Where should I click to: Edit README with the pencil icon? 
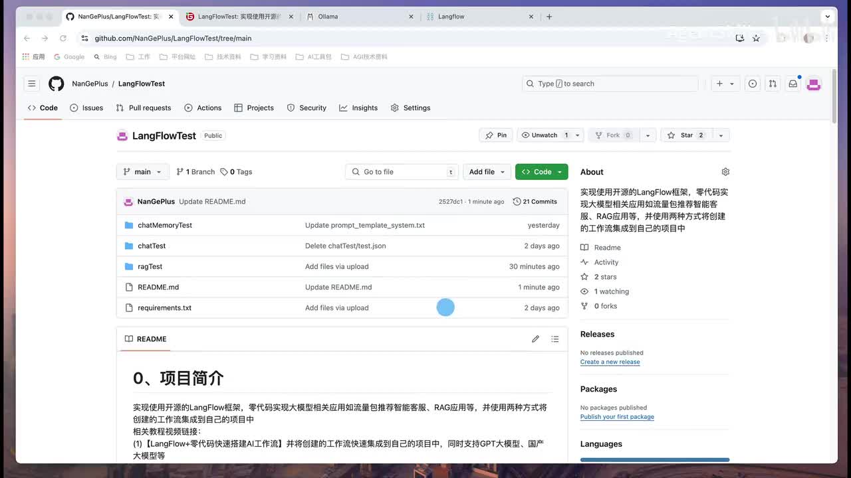click(x=535, y=339)
